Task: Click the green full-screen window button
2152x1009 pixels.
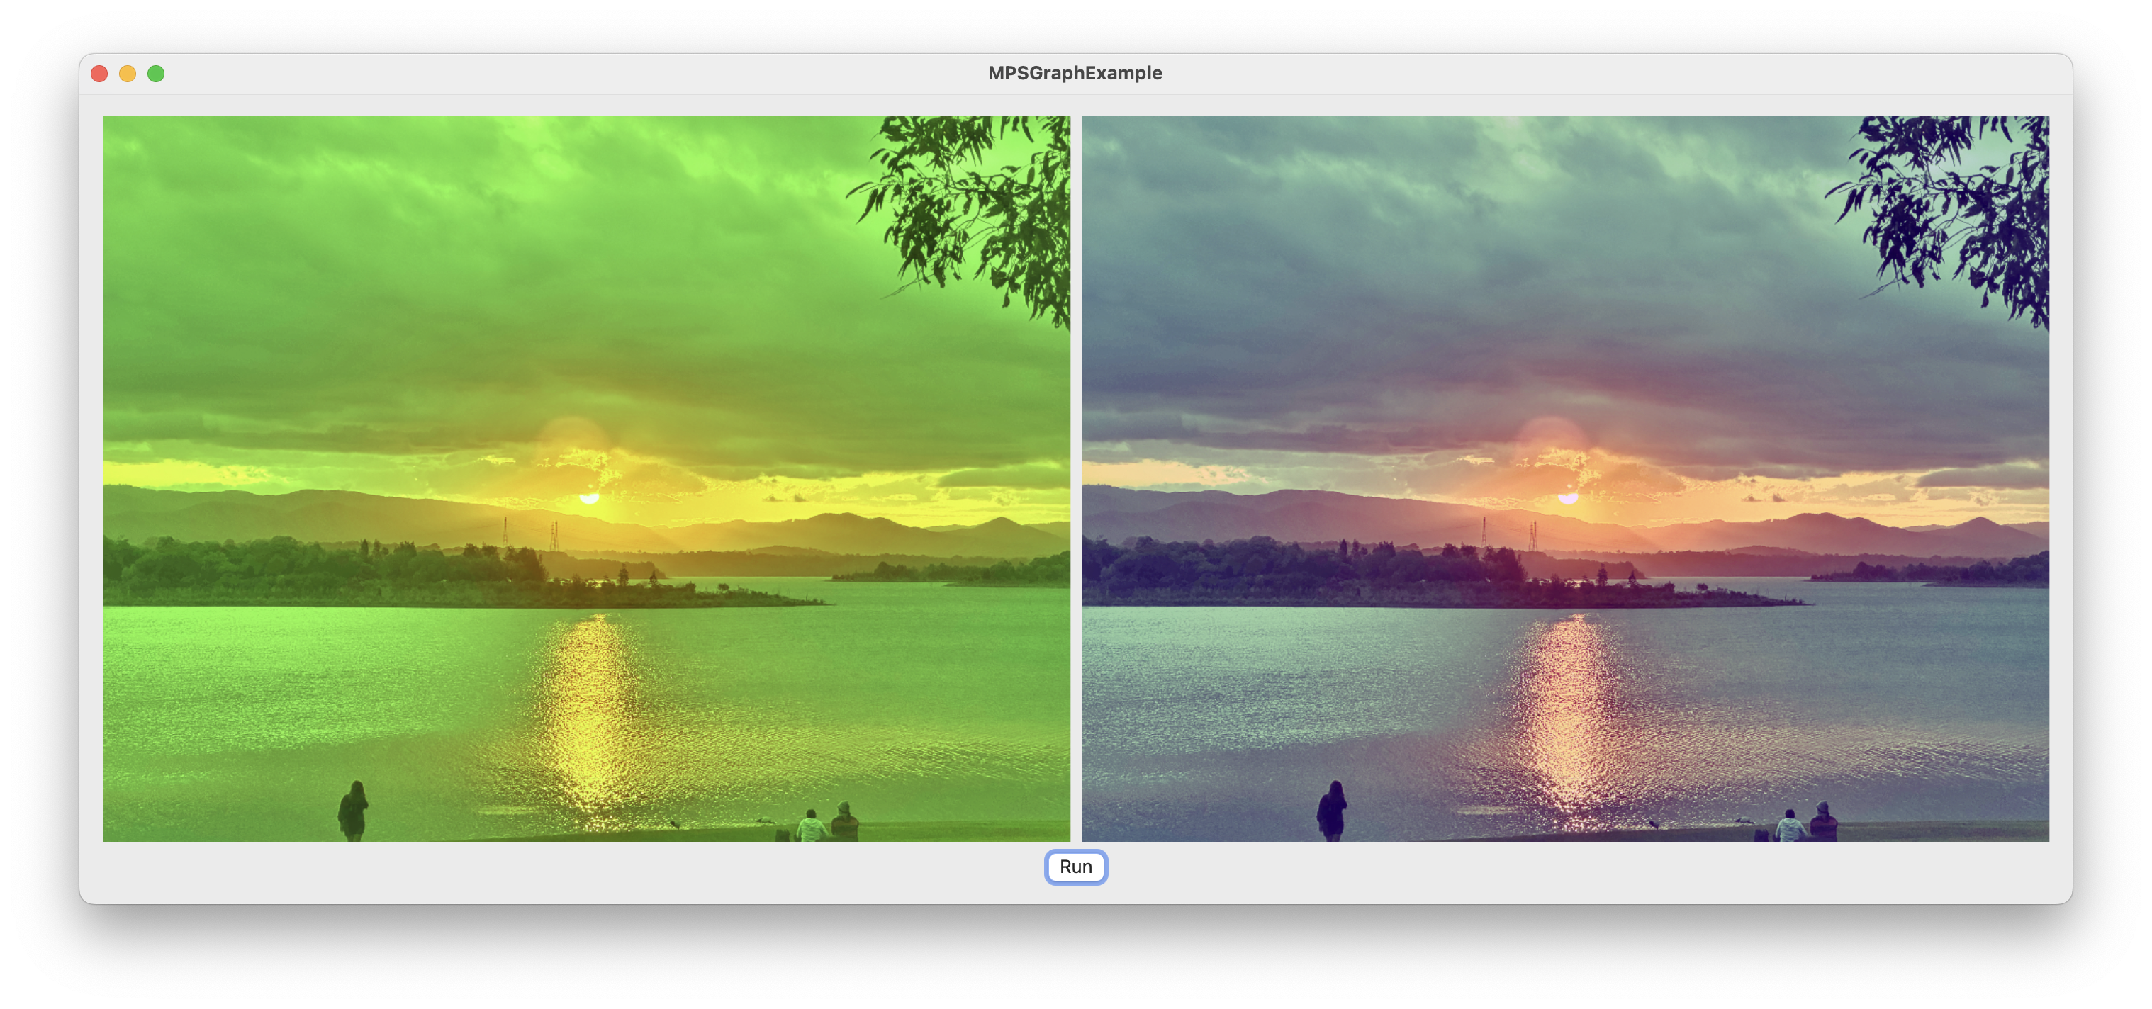Action: pyautogui.click(x=156, y=74)
